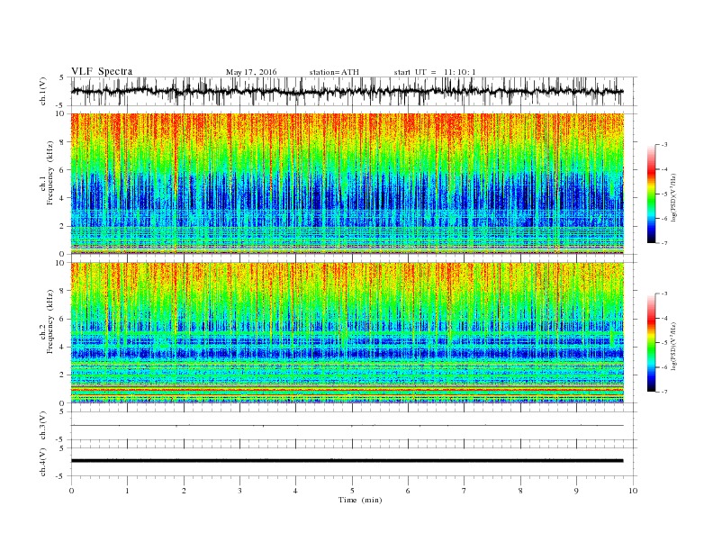Click the "-3" tick on upper colorbar
The image size is (713, 551).
click(x=664, y=145)
